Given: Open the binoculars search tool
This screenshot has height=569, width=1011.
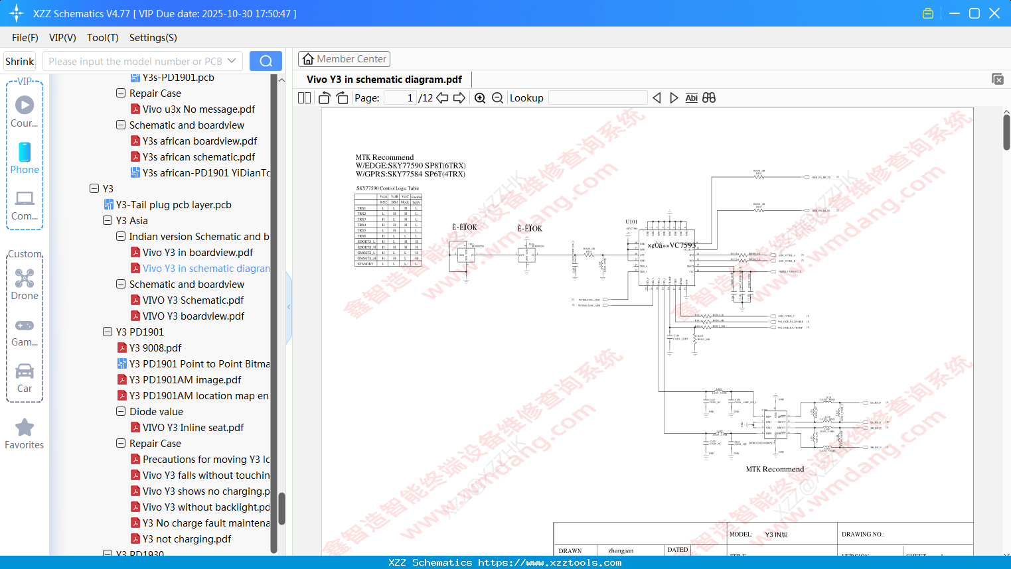Looking at the screenshot, I should (x=708, y=97).
